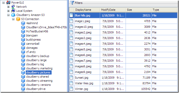Select the images8.jpeg file name
This screenshot has width=179, height=93.
[83, 66]
